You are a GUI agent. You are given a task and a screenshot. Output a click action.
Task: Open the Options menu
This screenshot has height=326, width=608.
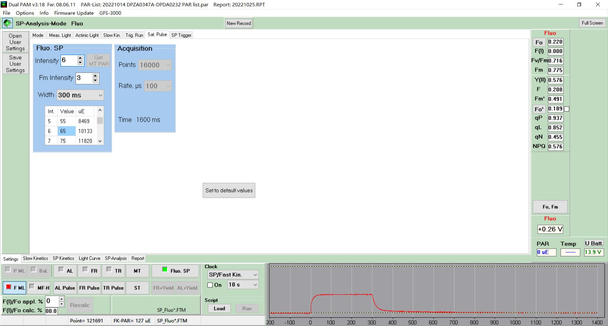pos(25,13)
